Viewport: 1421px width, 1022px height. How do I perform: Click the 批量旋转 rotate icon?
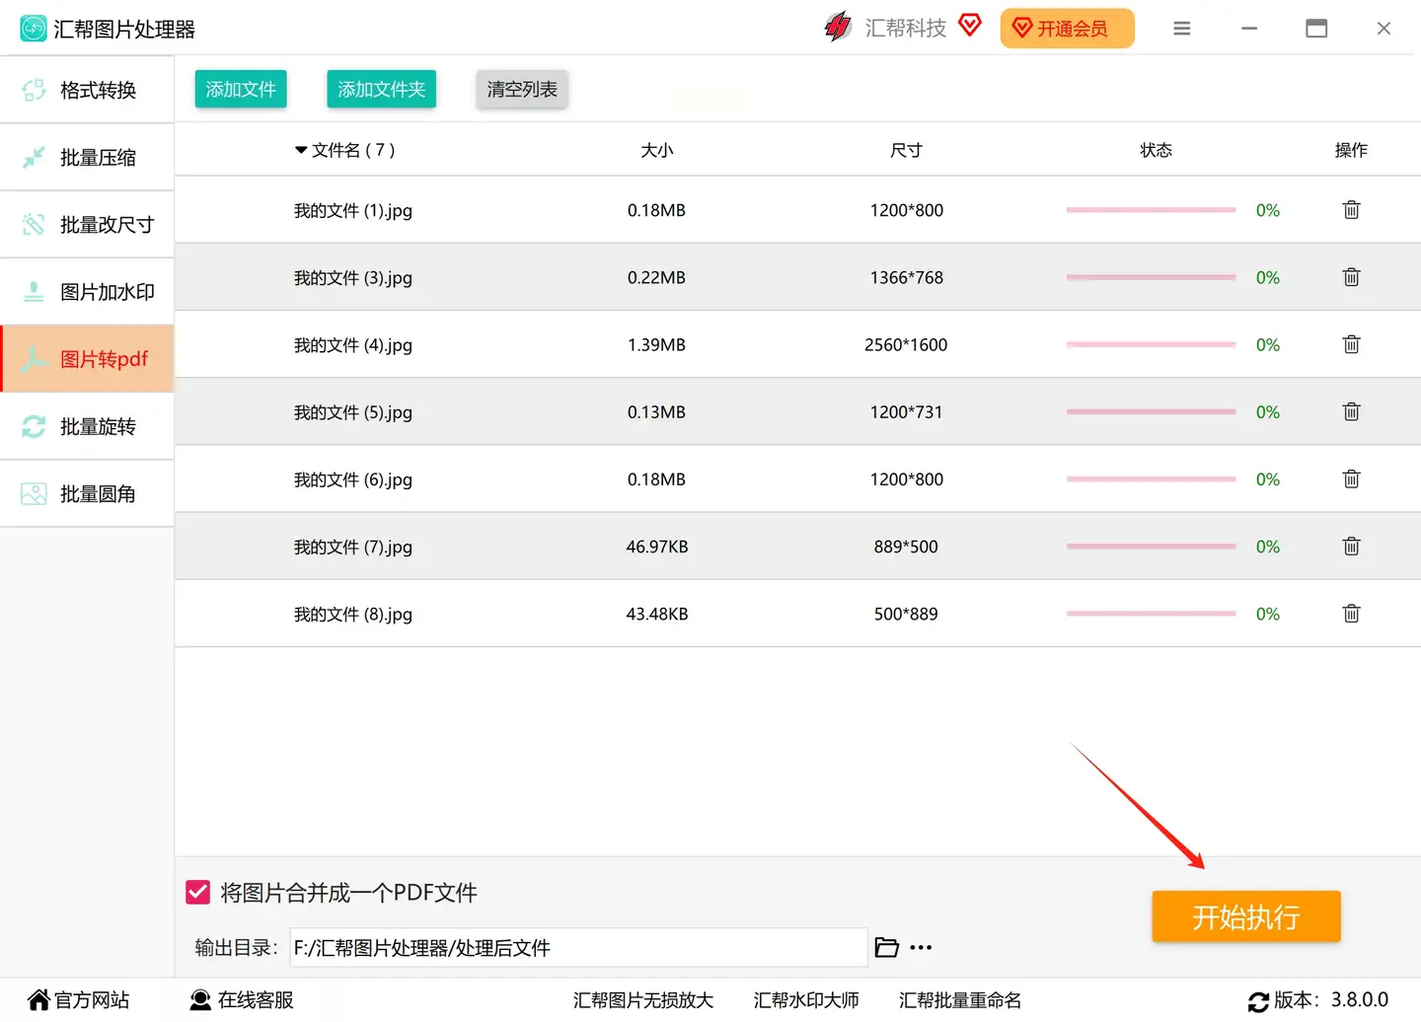tap(34, 426)
